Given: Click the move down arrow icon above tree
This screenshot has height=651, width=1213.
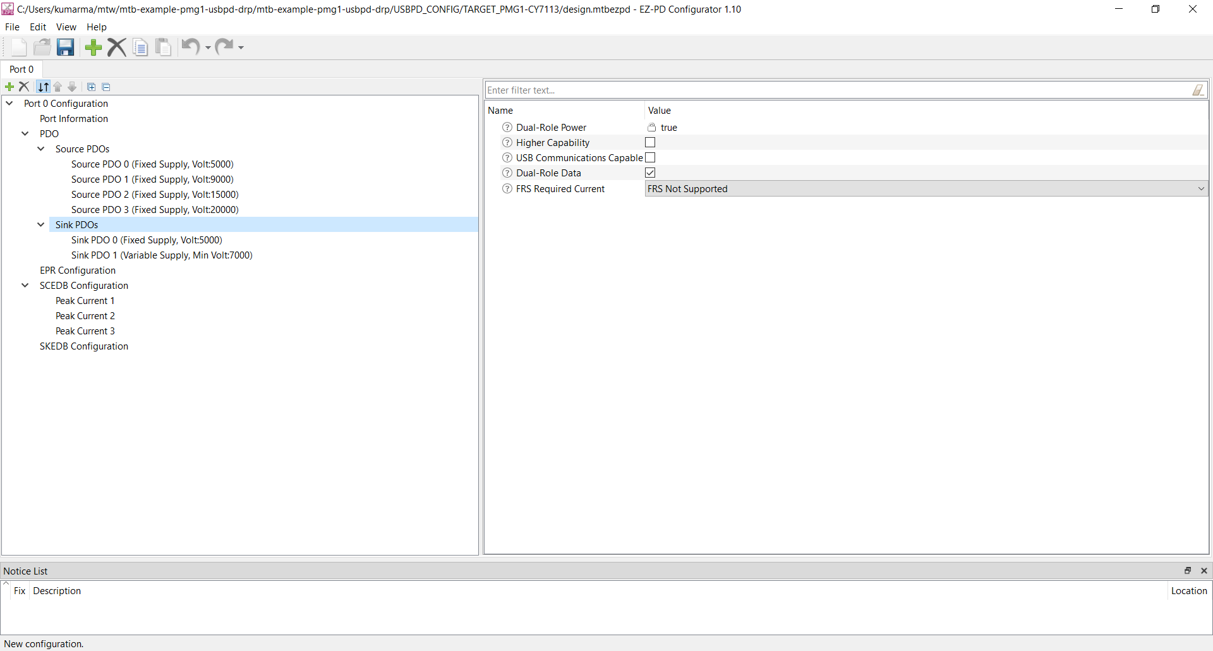Looking at the screenshot, I should click(x=72, y=87).
